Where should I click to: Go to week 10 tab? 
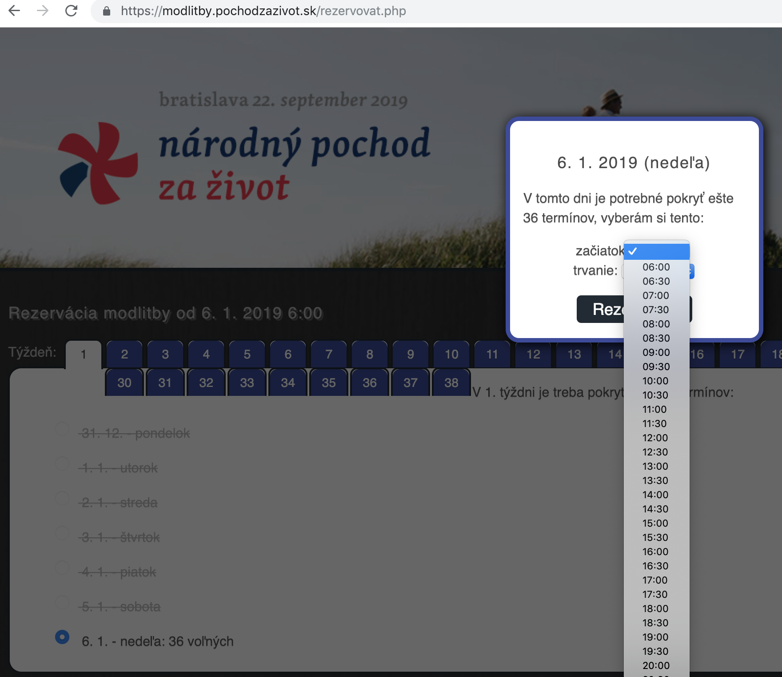451,354
